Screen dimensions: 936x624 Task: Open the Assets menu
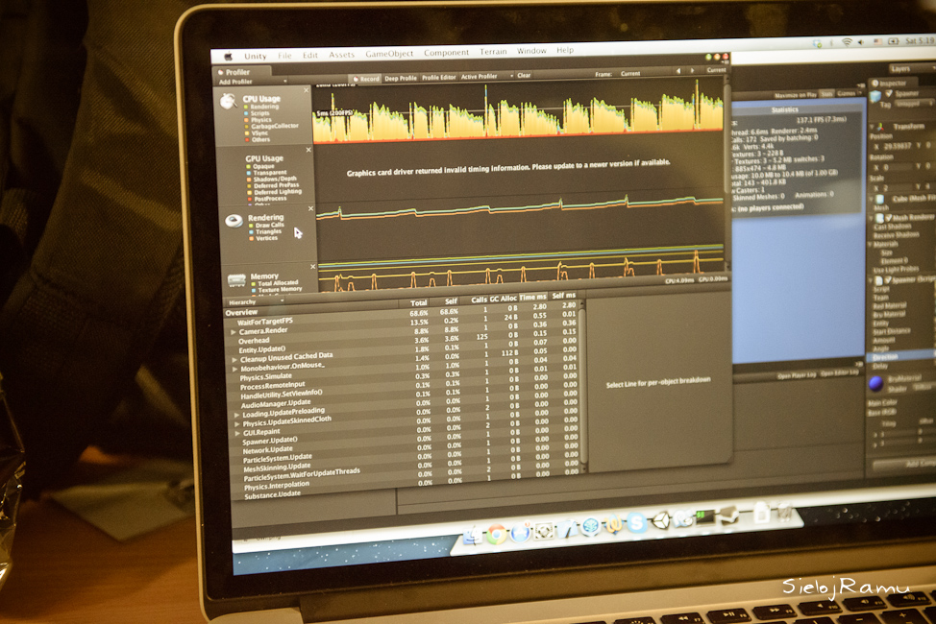click(341, 55)
